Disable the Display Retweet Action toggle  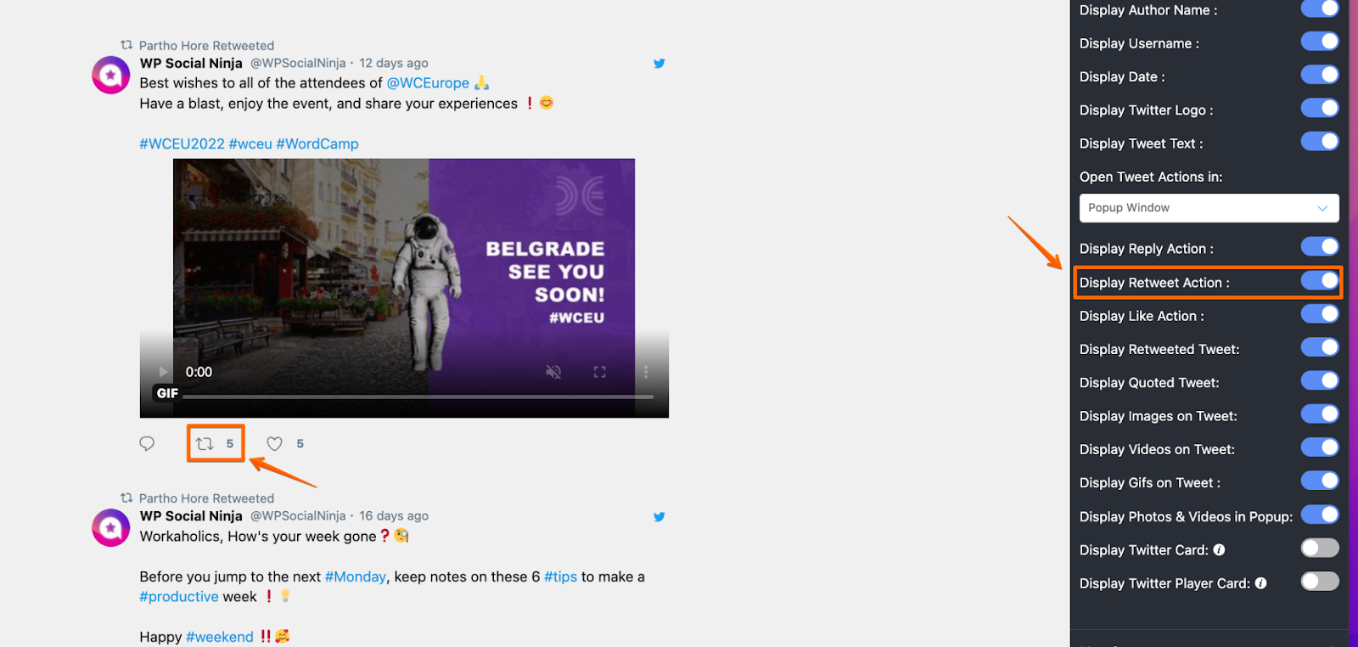(x=1320, y=280)
